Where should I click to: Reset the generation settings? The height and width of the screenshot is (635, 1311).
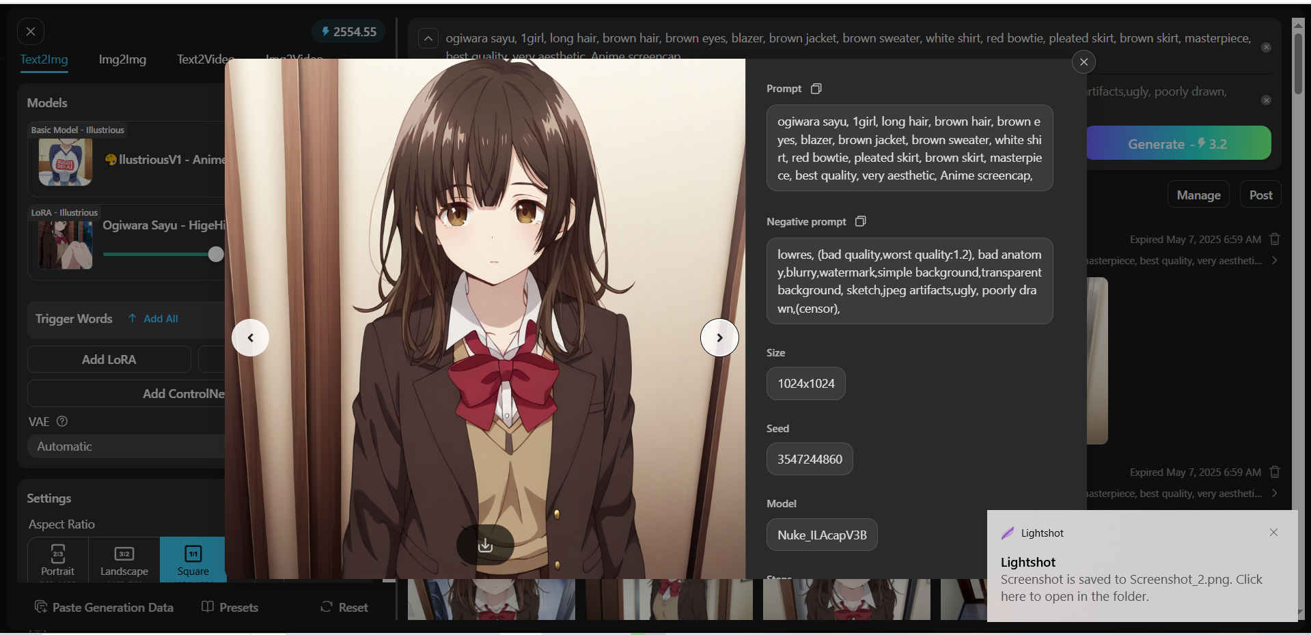pos(344,607)
